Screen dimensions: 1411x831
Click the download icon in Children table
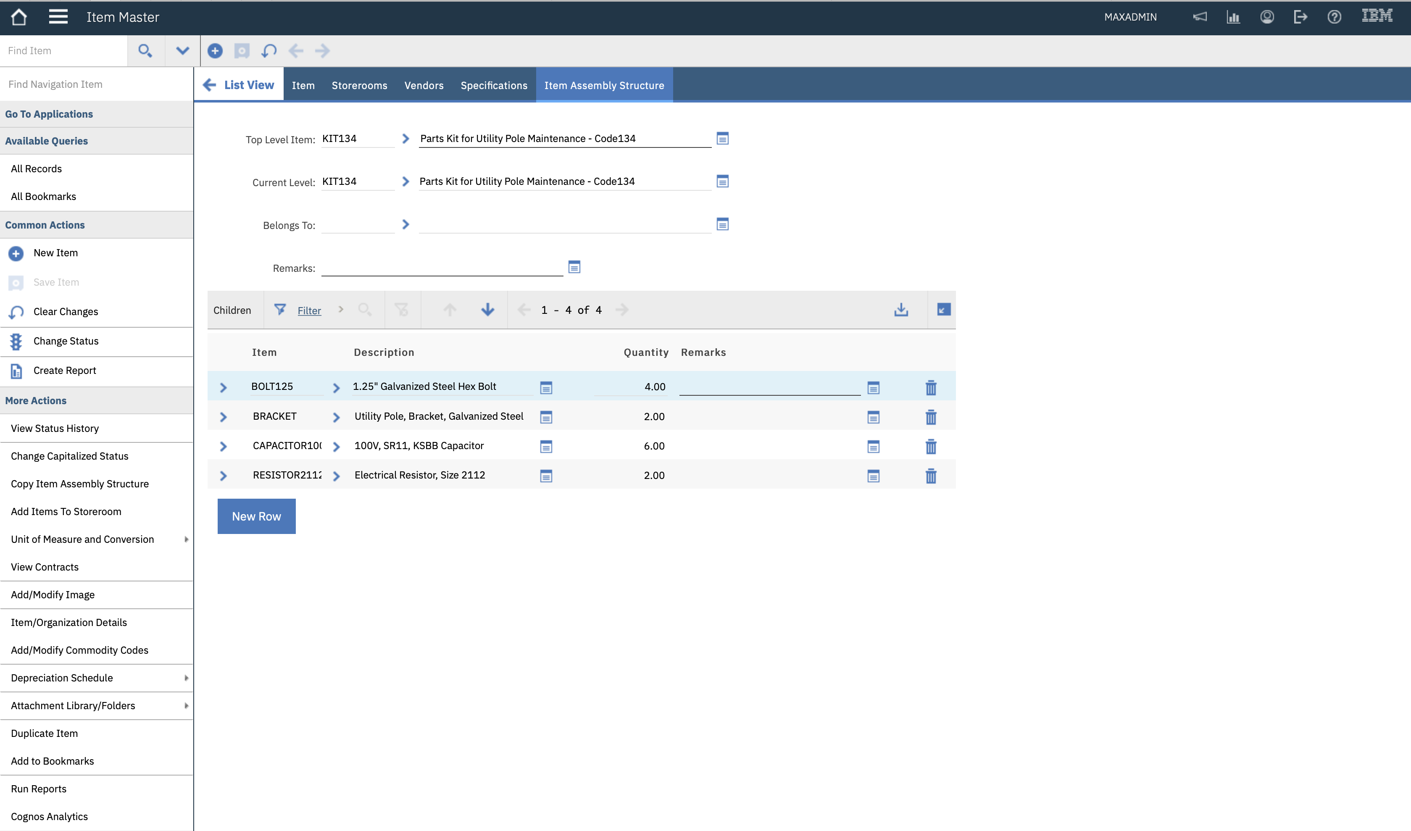[901, 310]
